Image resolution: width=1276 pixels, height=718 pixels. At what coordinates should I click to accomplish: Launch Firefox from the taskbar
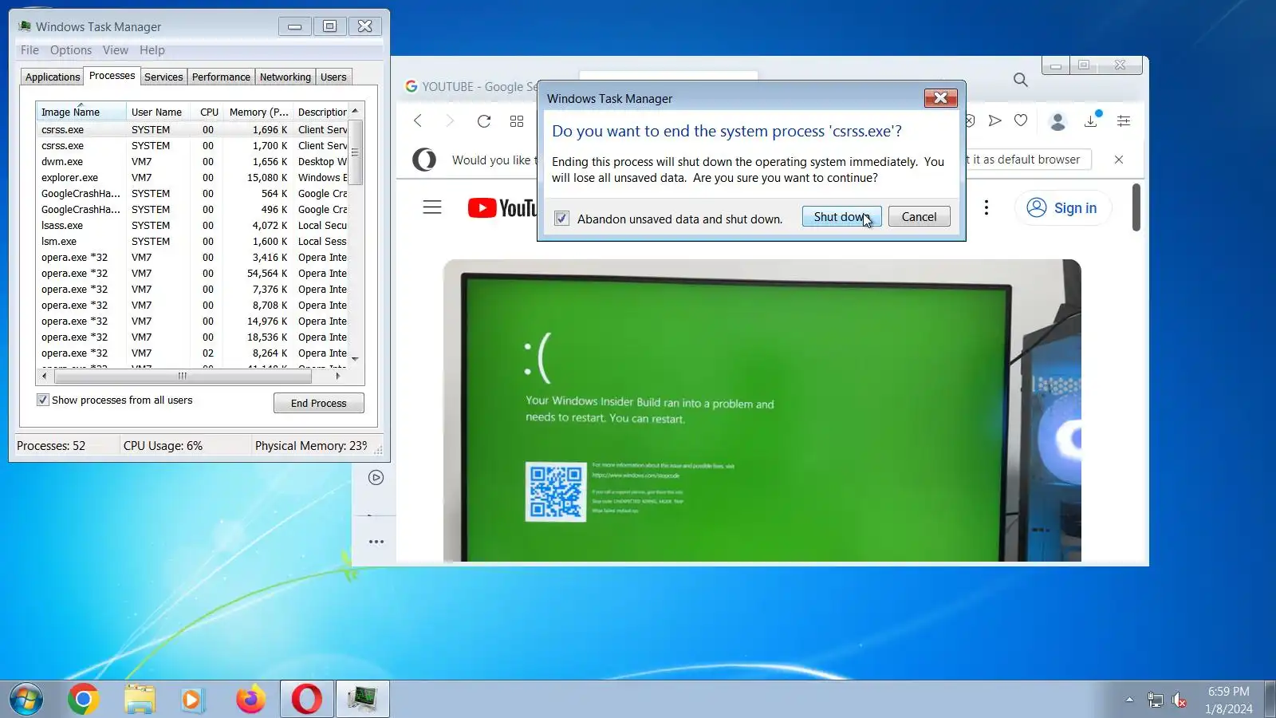tap(250, 700)
